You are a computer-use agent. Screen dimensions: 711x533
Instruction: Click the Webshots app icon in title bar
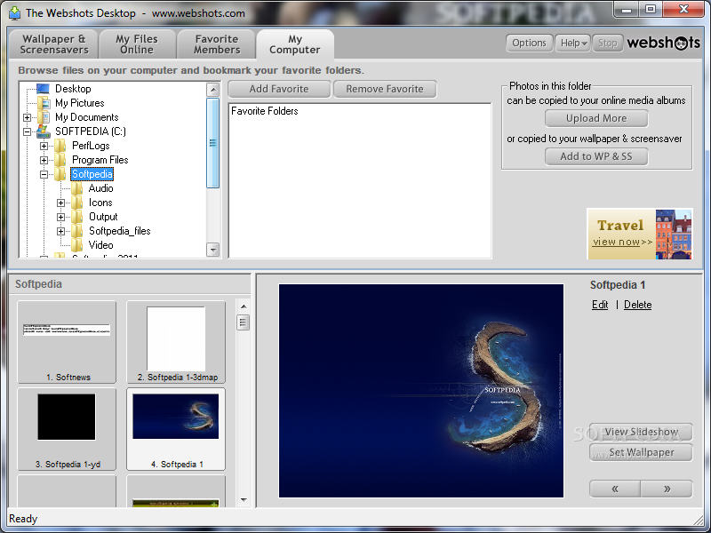pos(14,12)
